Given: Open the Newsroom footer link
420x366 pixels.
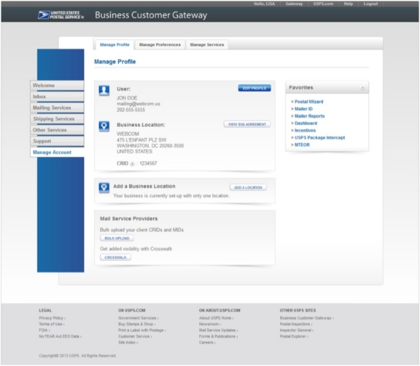Looking at the screenshot, I should coord(210,325).
